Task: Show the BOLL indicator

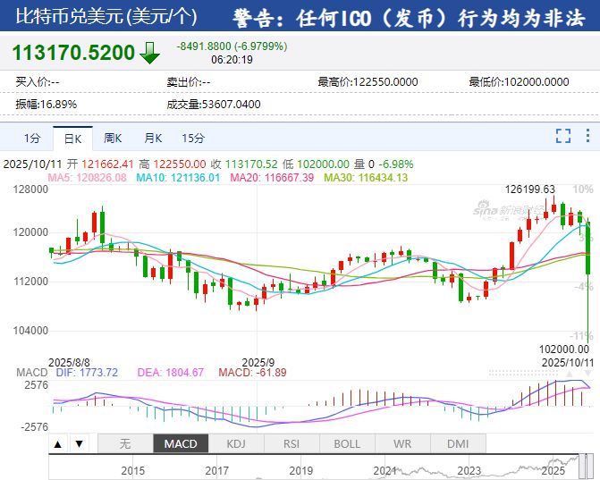Action: coord(347,443)
